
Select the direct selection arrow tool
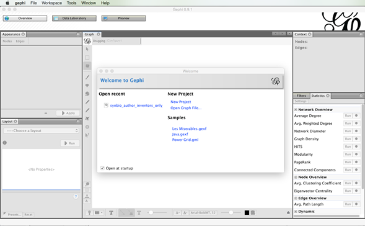click(x=87, y=49)
